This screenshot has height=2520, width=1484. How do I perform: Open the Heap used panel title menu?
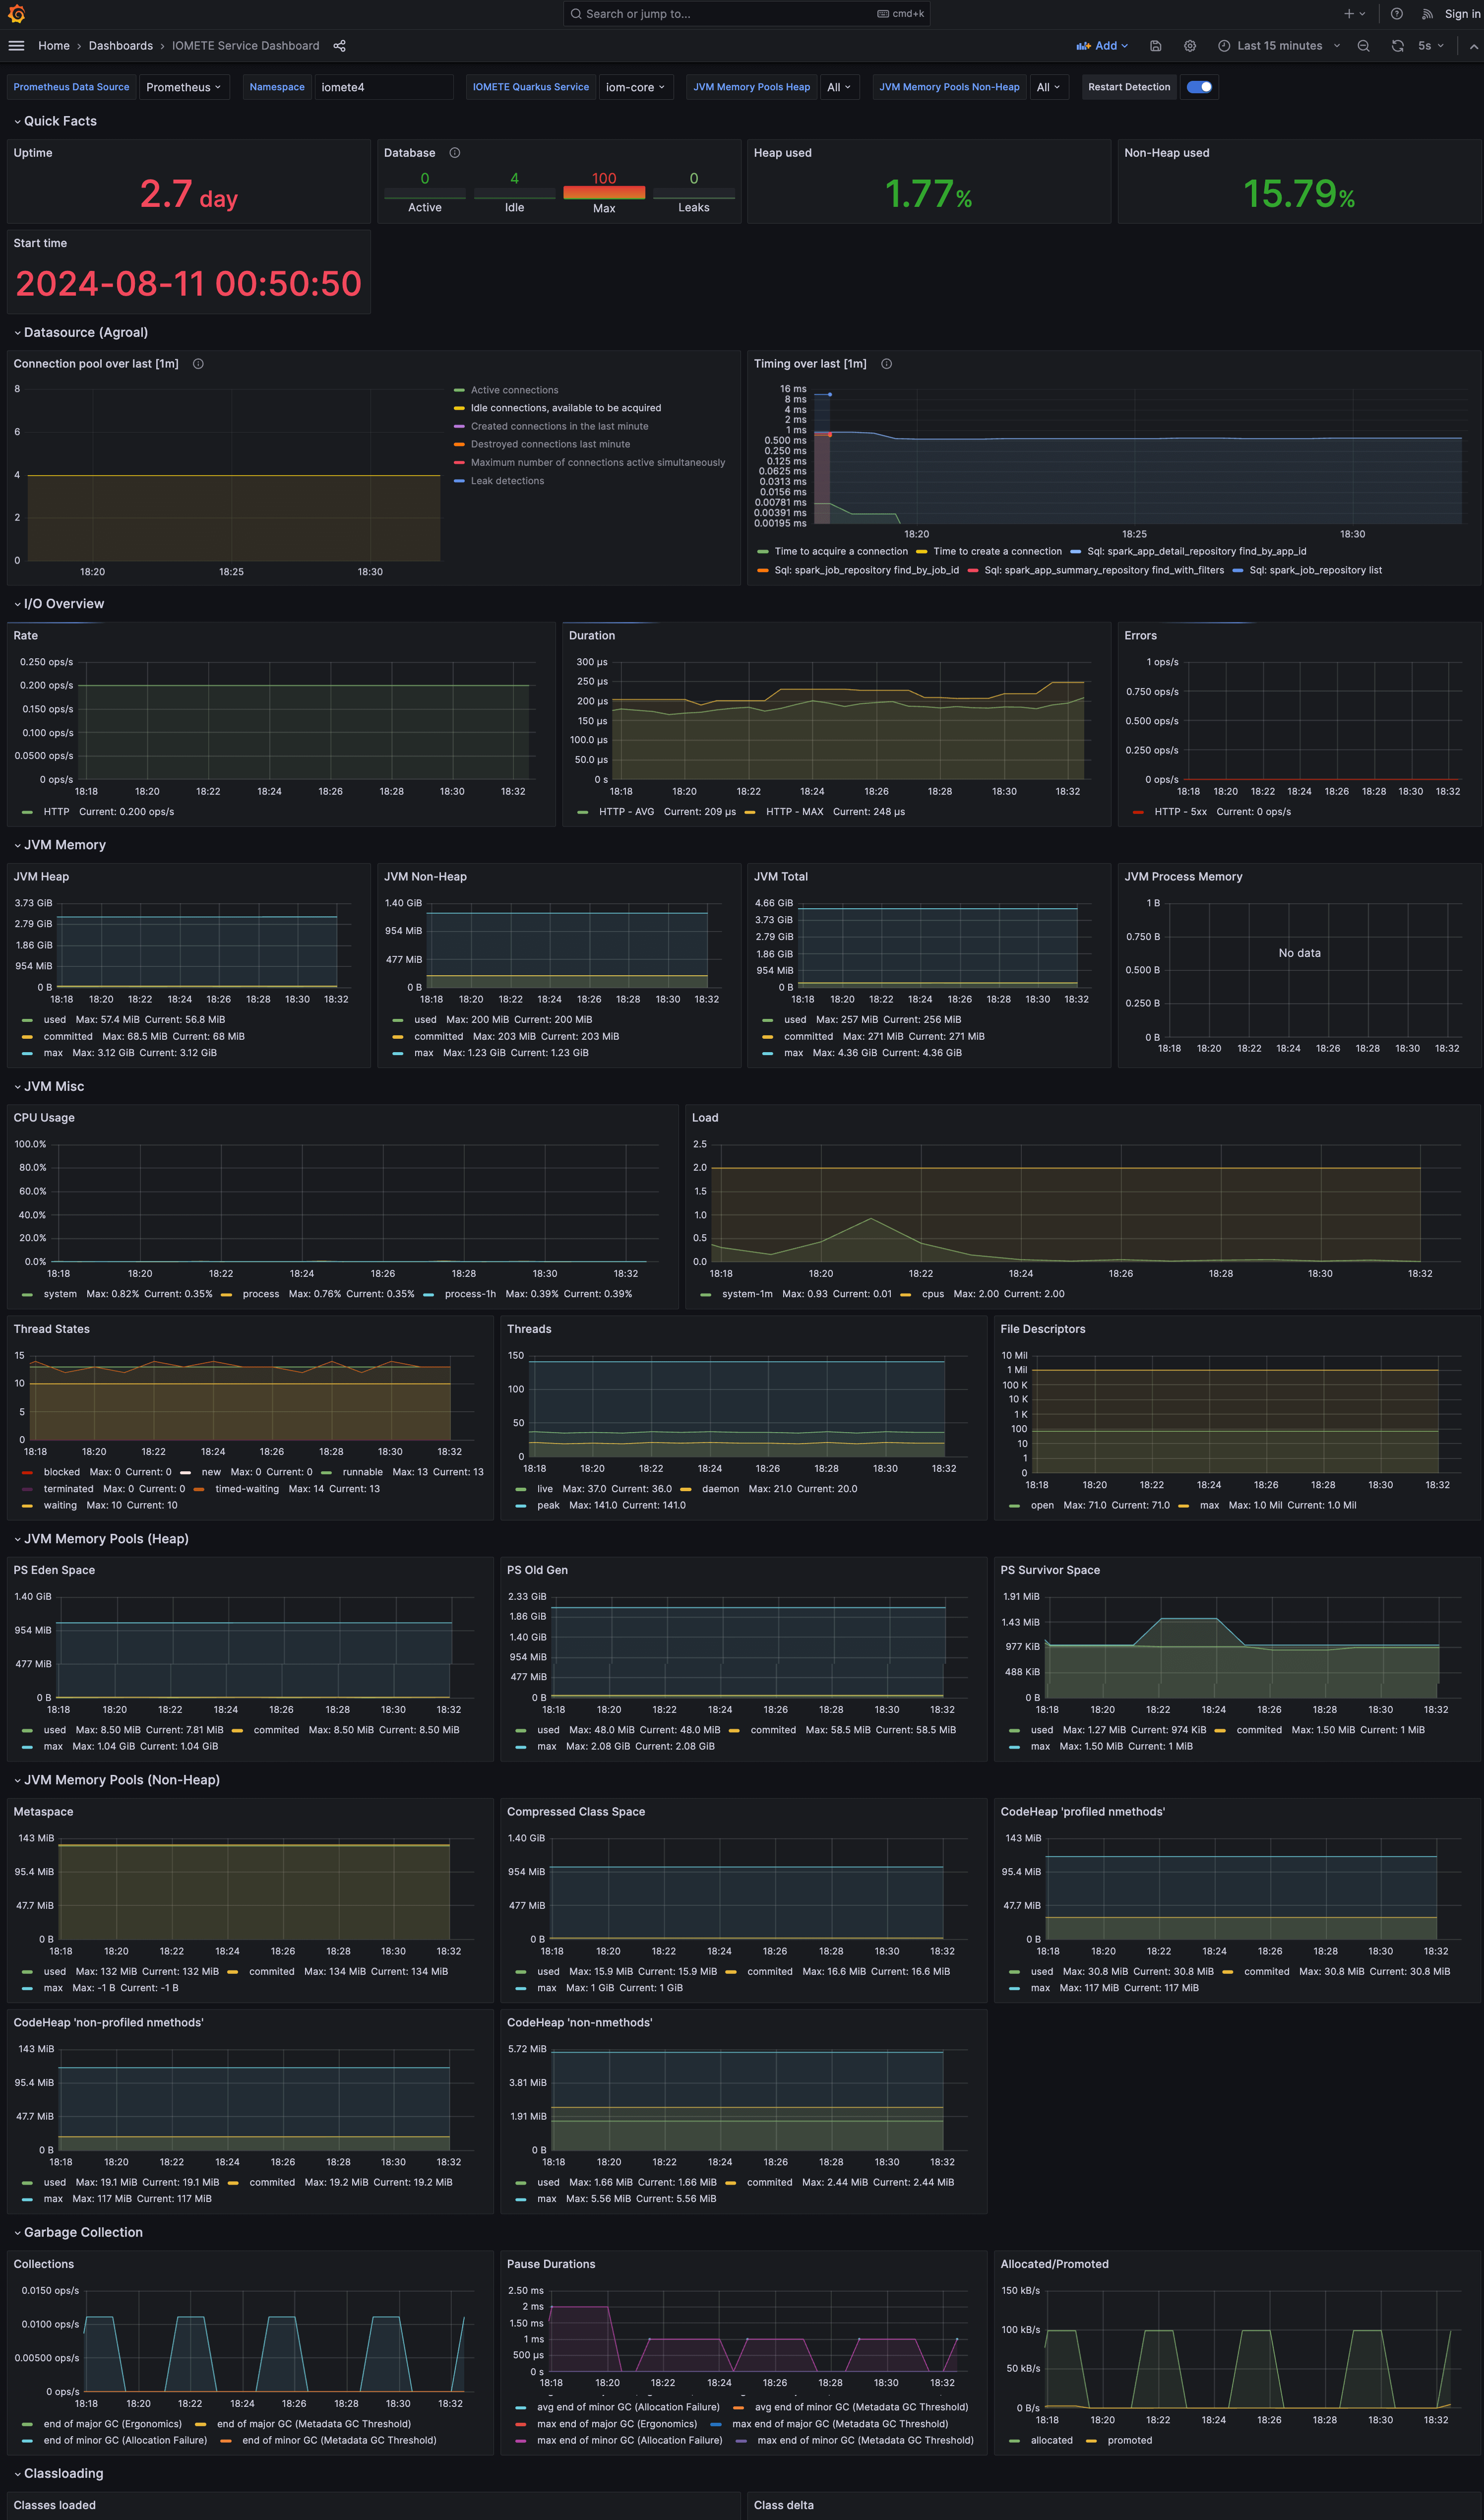click(x=783, y=153)
